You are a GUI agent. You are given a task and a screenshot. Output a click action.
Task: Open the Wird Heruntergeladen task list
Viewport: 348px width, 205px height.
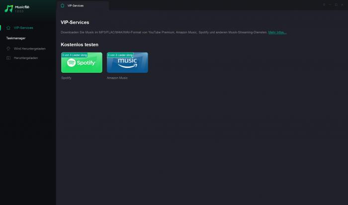(29, 49)
